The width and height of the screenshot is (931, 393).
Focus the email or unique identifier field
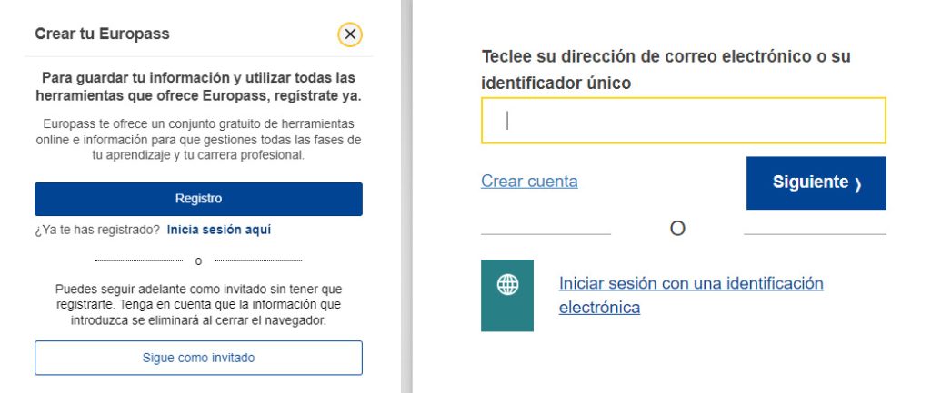coord(684,121)
